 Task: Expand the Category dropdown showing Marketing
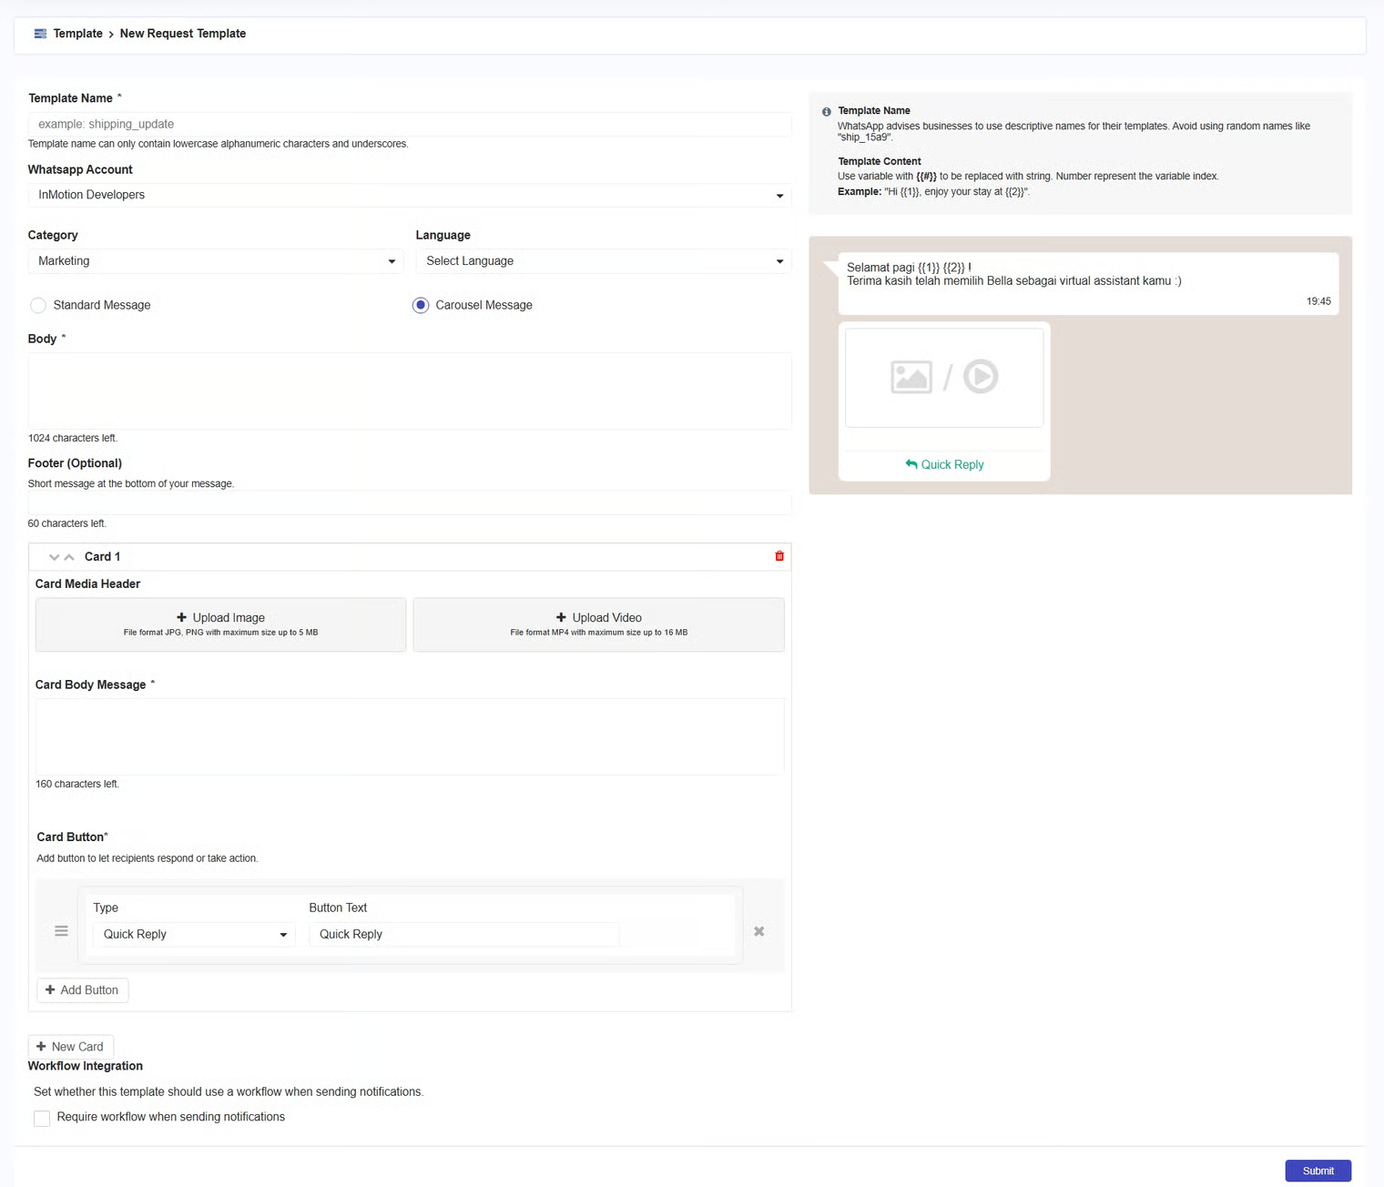[215, 261]
